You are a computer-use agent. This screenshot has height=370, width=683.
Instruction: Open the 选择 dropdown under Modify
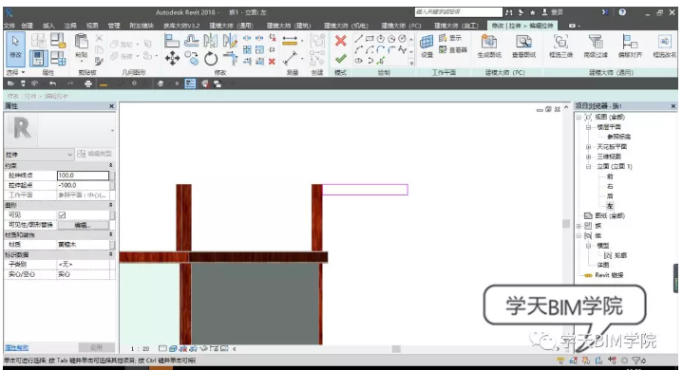click(x=15, y=73)
